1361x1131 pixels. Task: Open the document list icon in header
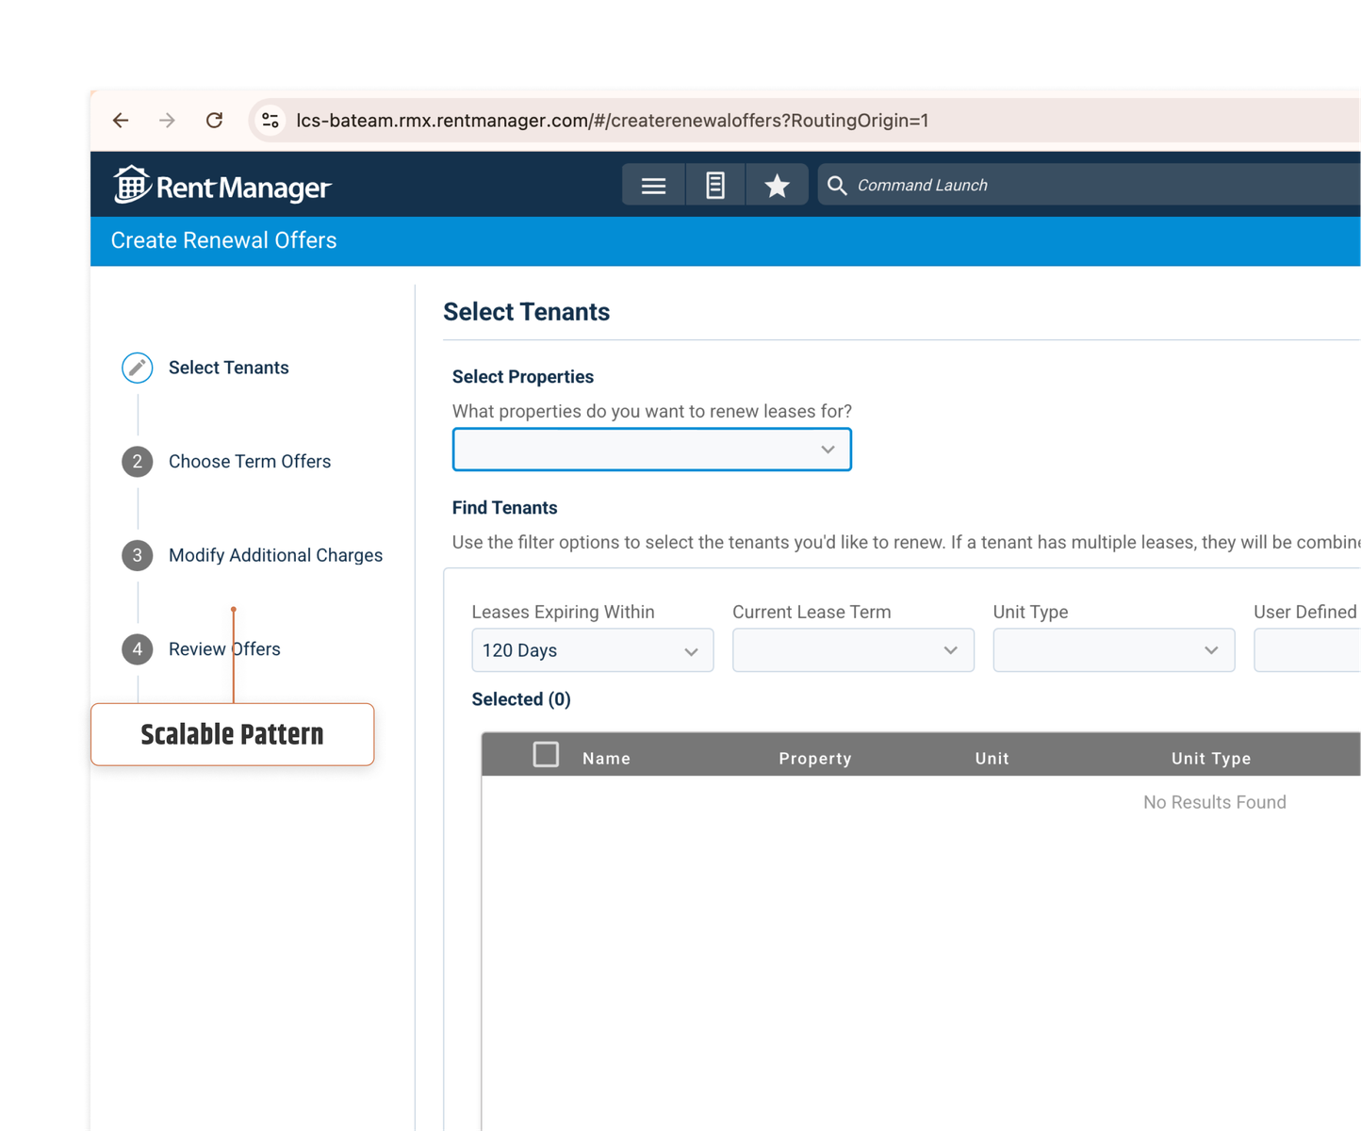pyautogui.click(x=715, y=186)
